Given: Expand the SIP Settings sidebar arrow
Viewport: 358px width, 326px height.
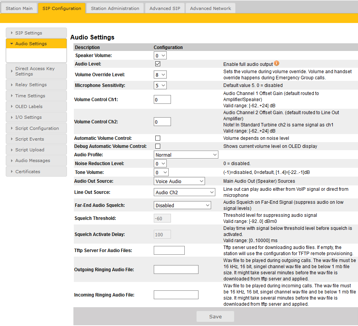Looking at the screenshot, I should coord(12,33).
